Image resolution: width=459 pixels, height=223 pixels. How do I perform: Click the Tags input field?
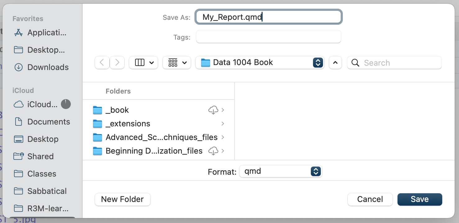click(x=268, y=37)
